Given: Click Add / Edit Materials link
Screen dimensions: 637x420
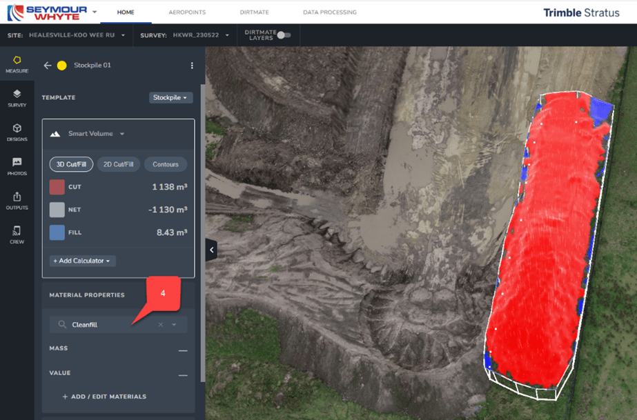Looking at the screenshot, I should click(x=104, y=397).
